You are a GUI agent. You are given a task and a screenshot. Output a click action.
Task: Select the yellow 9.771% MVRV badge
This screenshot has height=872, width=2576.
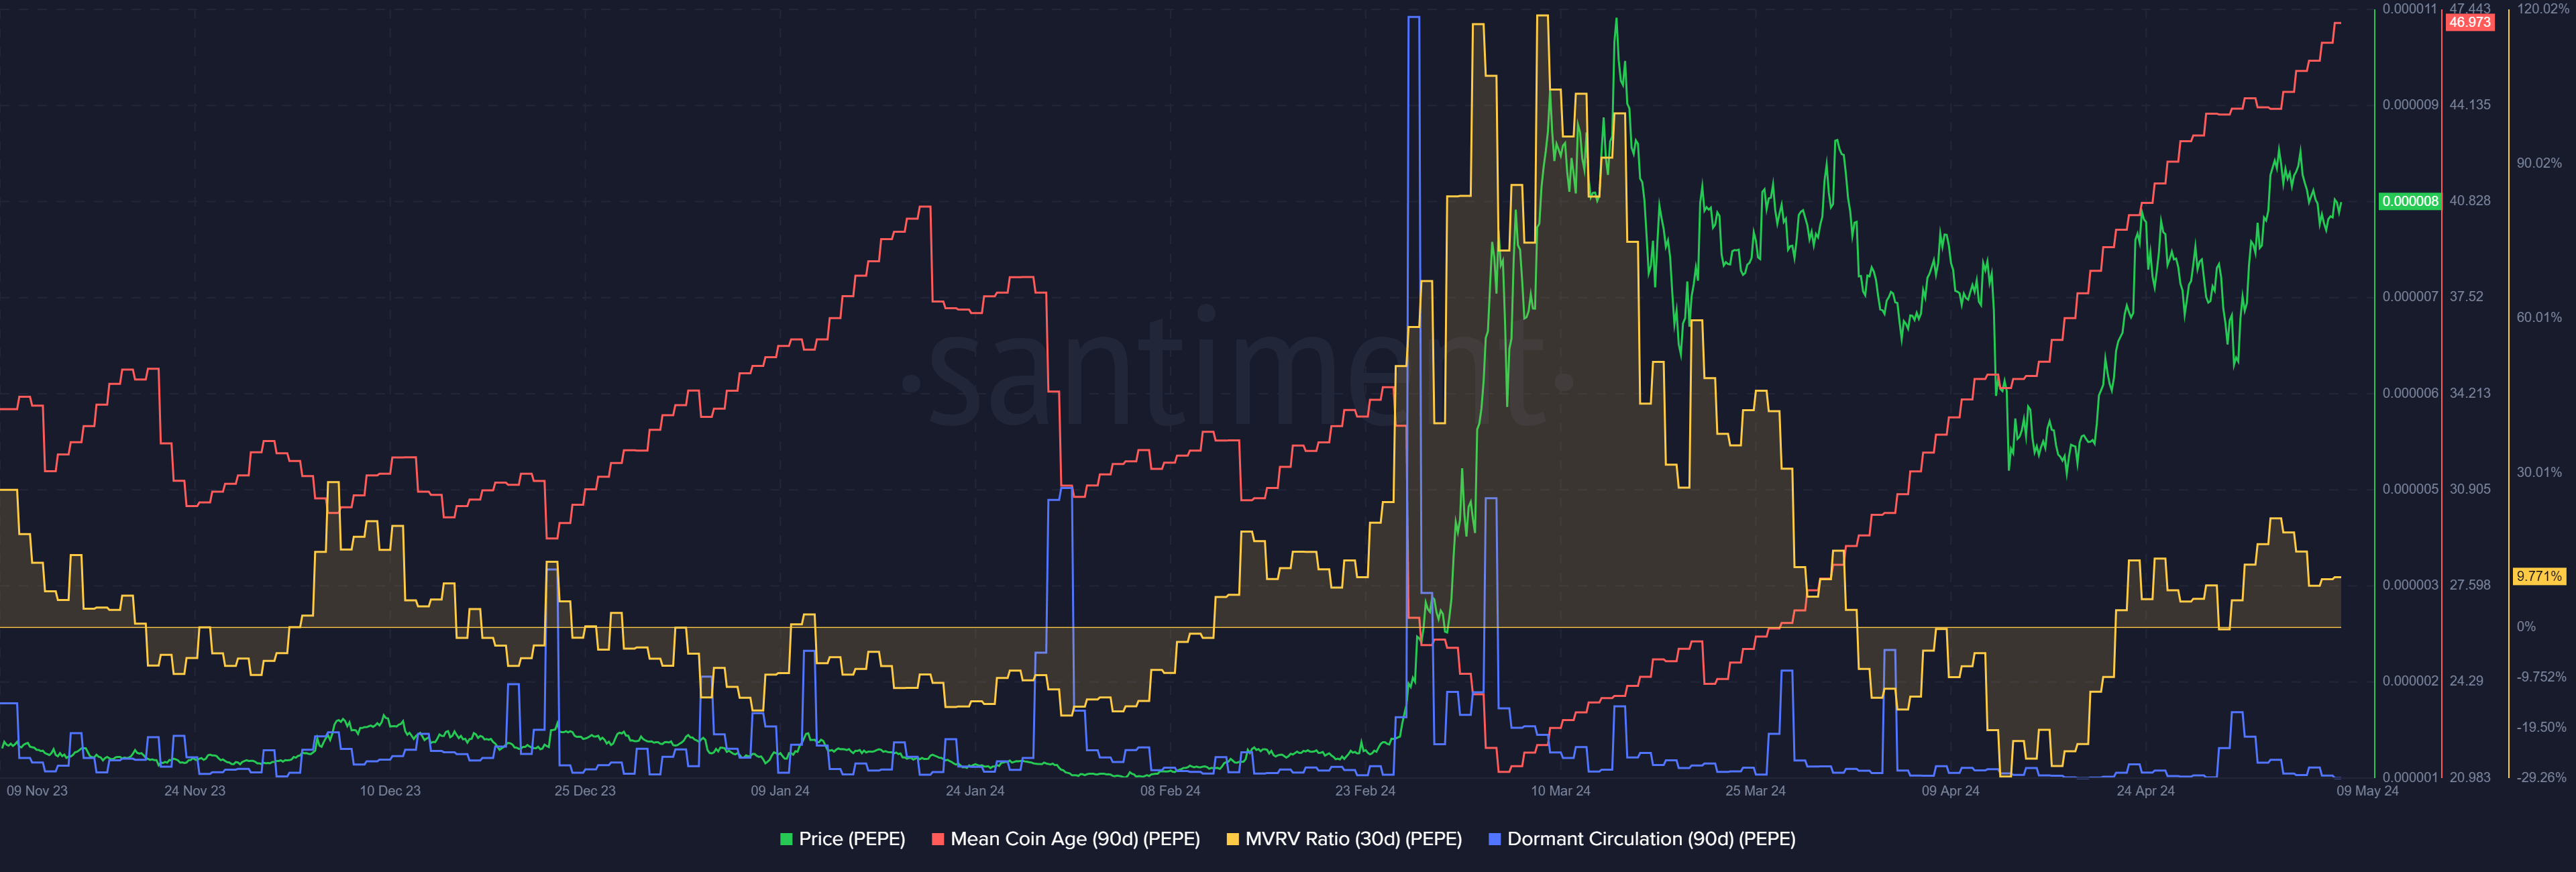(2539, 576)
